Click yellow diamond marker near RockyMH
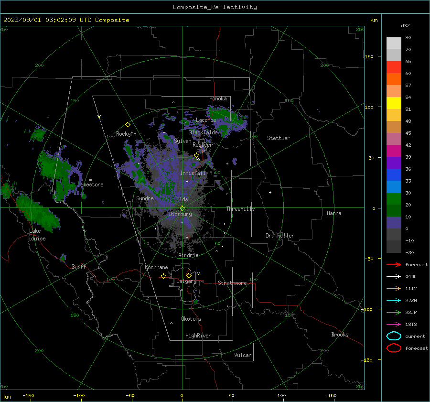Viewport: 430px width, 402px height. (128, 125)
